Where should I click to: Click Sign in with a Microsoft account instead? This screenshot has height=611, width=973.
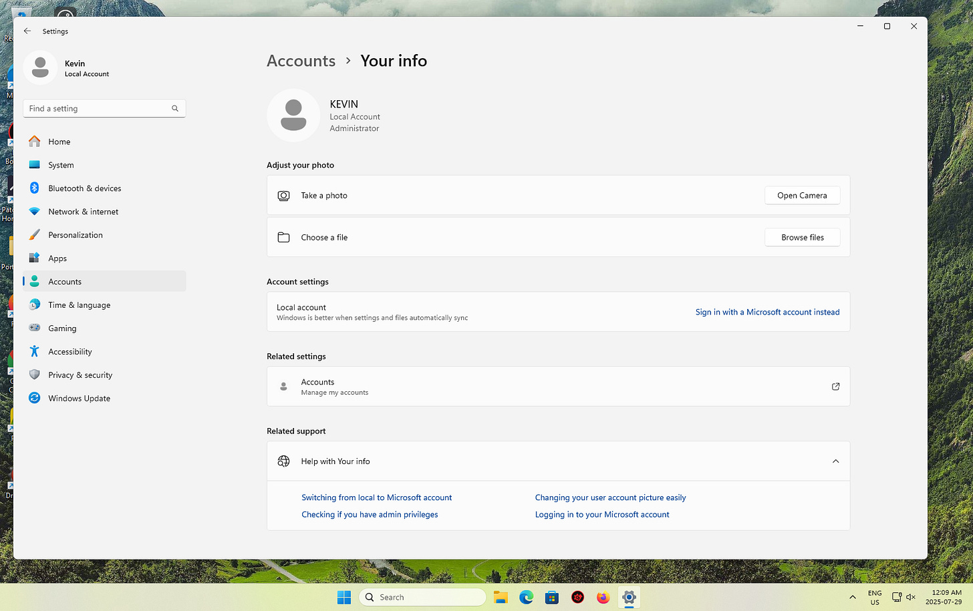(767, 312)
